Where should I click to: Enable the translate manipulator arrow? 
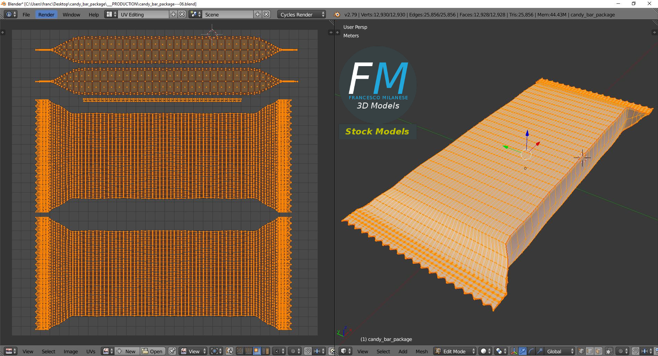click(x=523, y=351)
